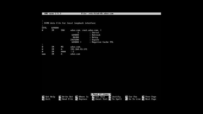The image size is (203, 114).
Task: Select the Next Page shortcut label
Action: click(151, 99)
